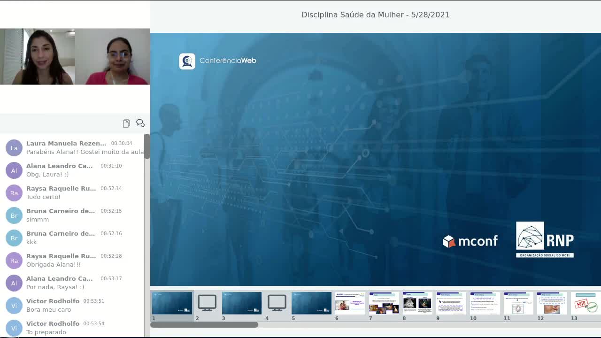Select slide thumbnail 3
601x338 pixels.
click(242, 303)
